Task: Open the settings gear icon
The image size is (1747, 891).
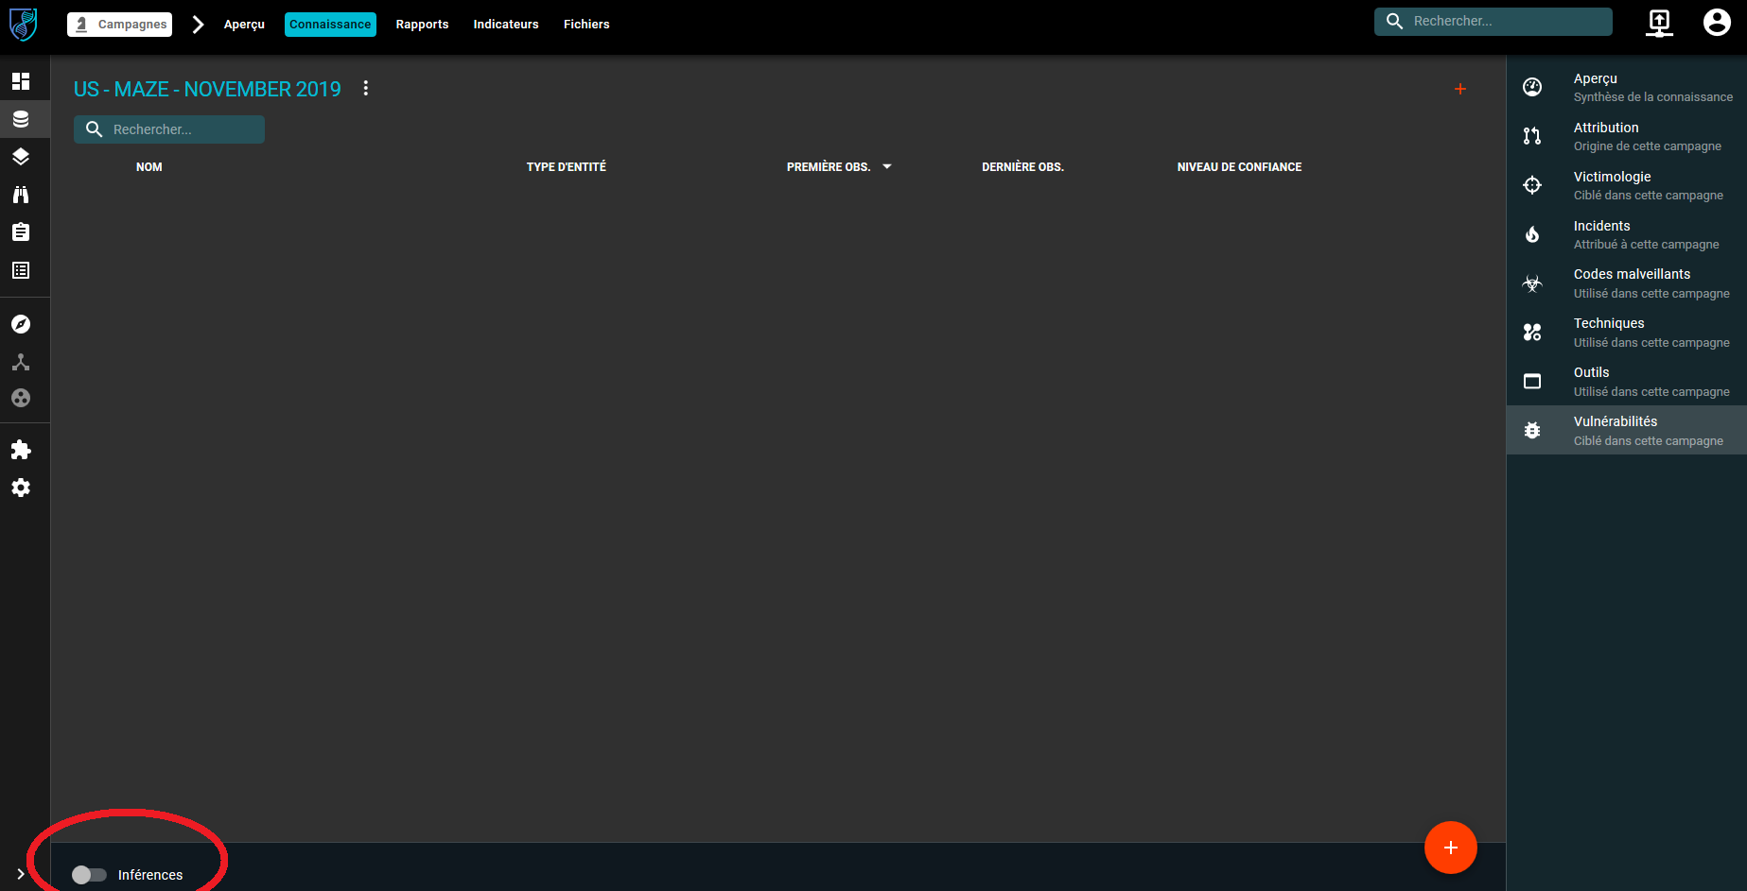Action: pos(20,488)
